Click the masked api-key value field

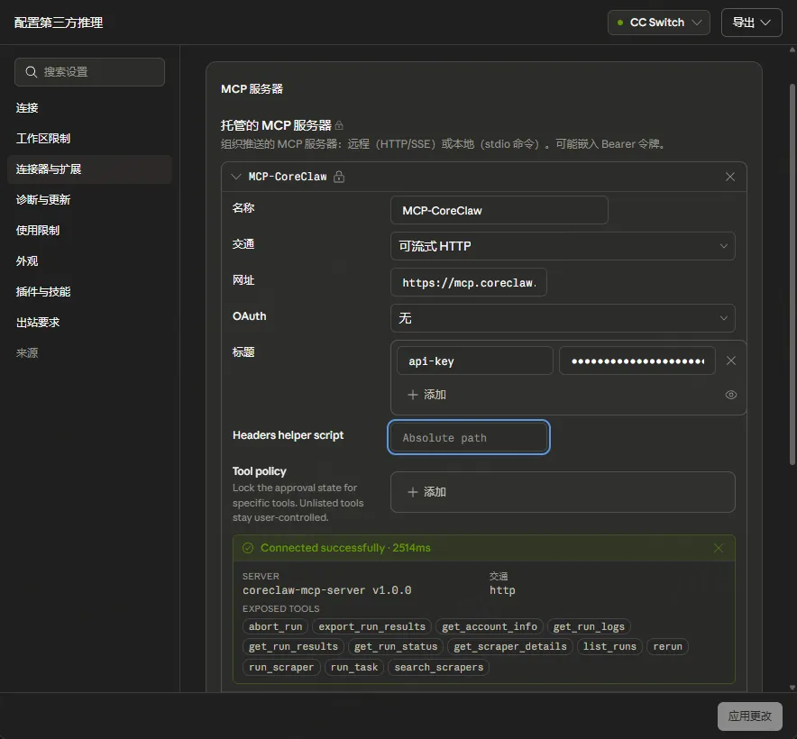(637, 360)
